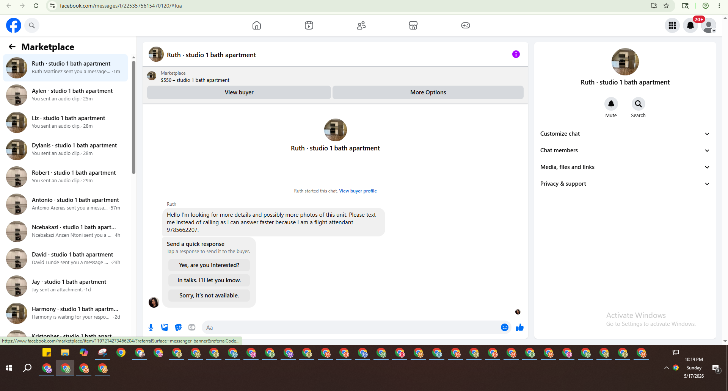Open File Explorer from the taskbar
The height and width of the screenshot is (391, 728).
pyautogui.click(x=65, y=353)
